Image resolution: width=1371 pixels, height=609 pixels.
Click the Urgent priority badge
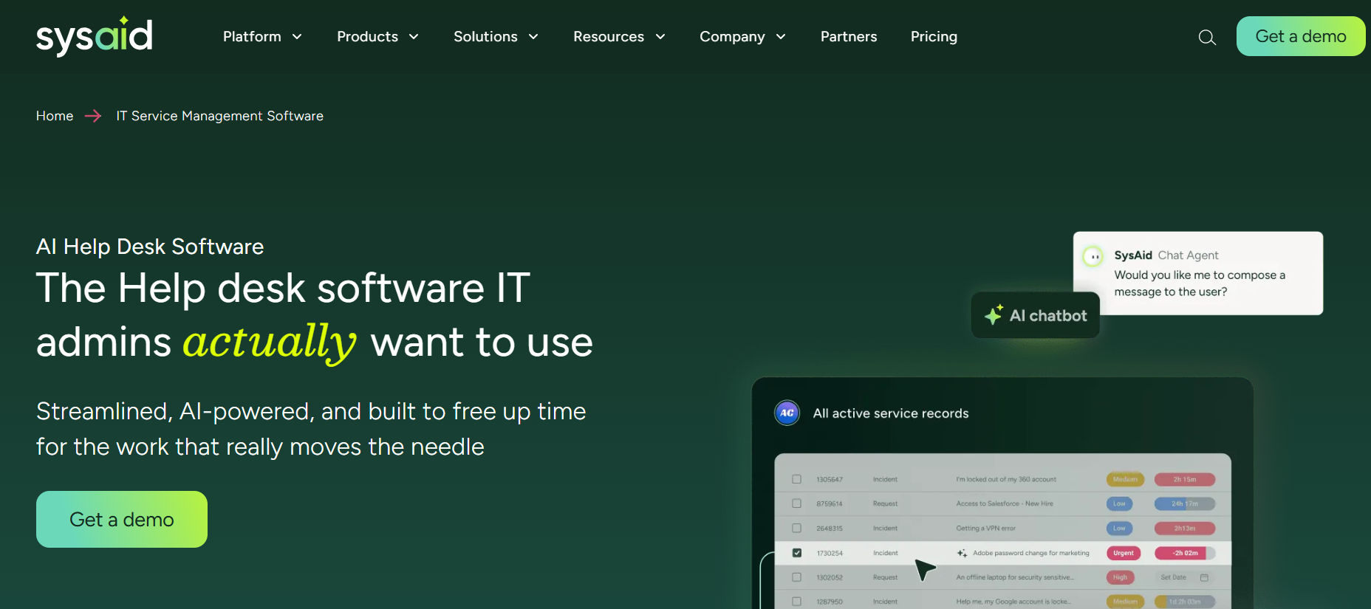coord(1124,553)
